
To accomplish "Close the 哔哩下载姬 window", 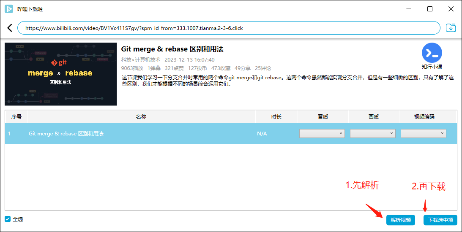I will pyautogui.click(x=451, y=9).
